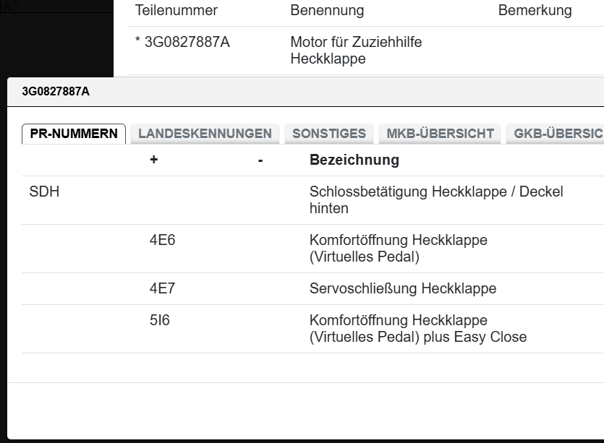Click the Bemerkung column header
Viewport: 604px width, 443px height.
pos(535,11)
